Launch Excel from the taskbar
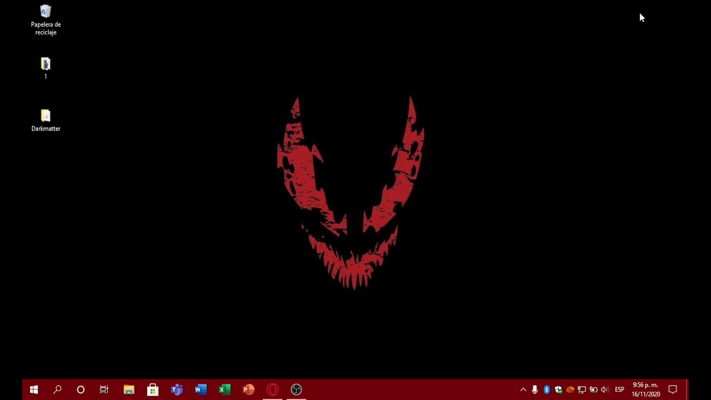 click(x=224, y=389)
